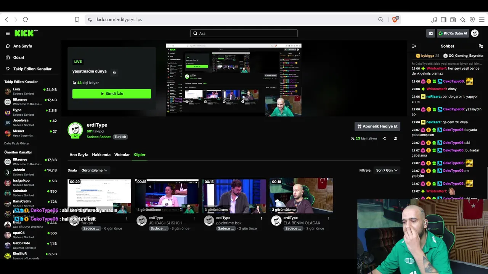Open Memet channel playing Apex Legends
Image resolution: width=488 pixels, height=274 pixels.
coord(30,133)
